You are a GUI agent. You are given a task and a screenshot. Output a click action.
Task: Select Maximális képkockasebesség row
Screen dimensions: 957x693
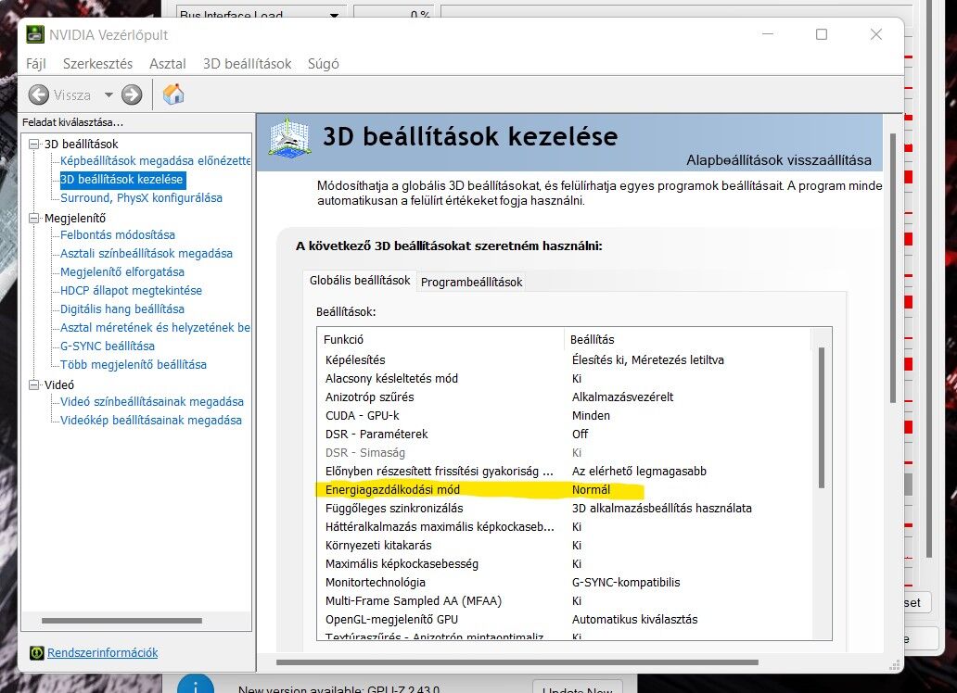[x=565, y=563]
